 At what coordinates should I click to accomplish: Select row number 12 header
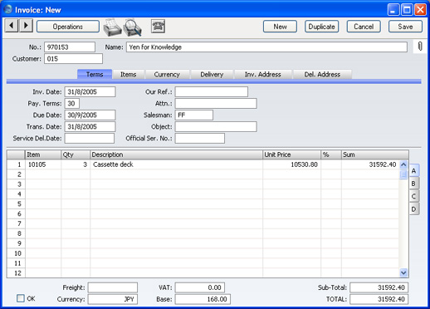click(x=16, y=273)
